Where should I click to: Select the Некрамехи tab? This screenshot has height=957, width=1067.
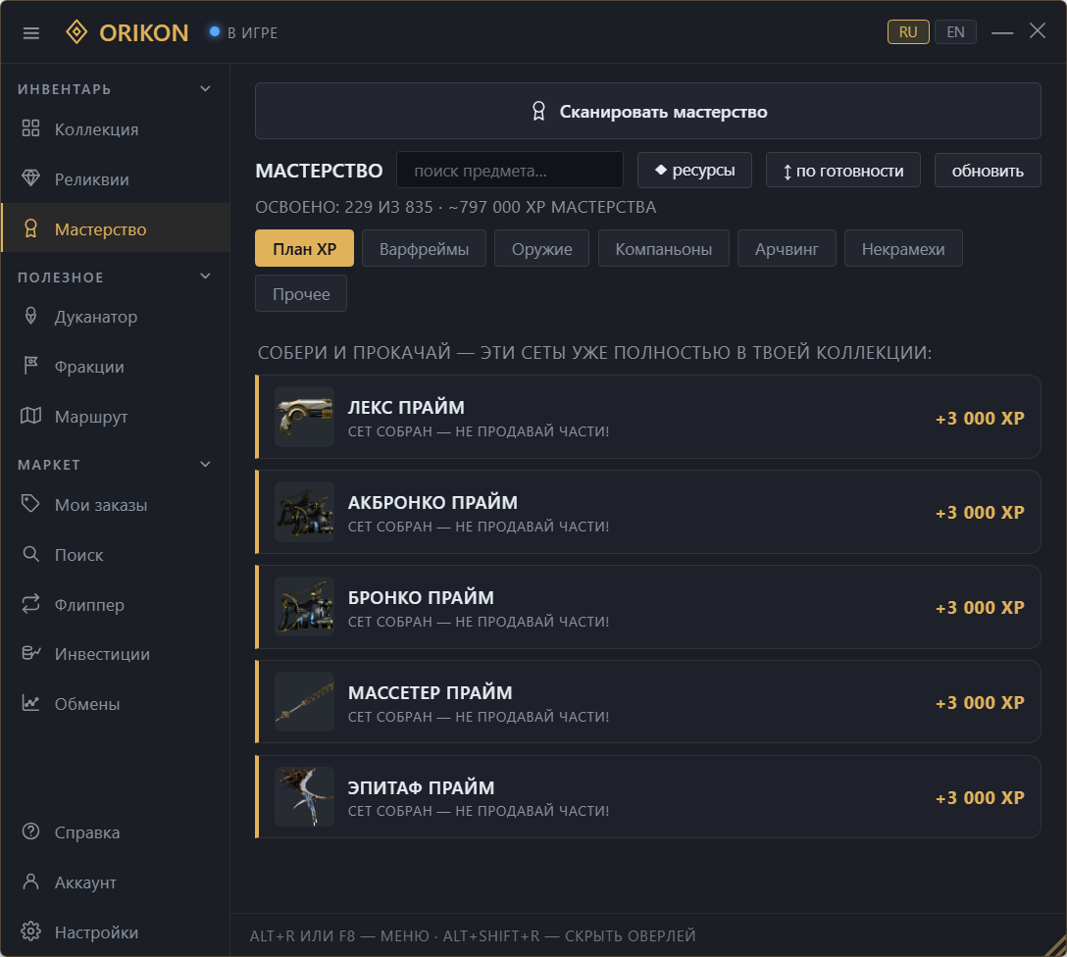point(903,248)
